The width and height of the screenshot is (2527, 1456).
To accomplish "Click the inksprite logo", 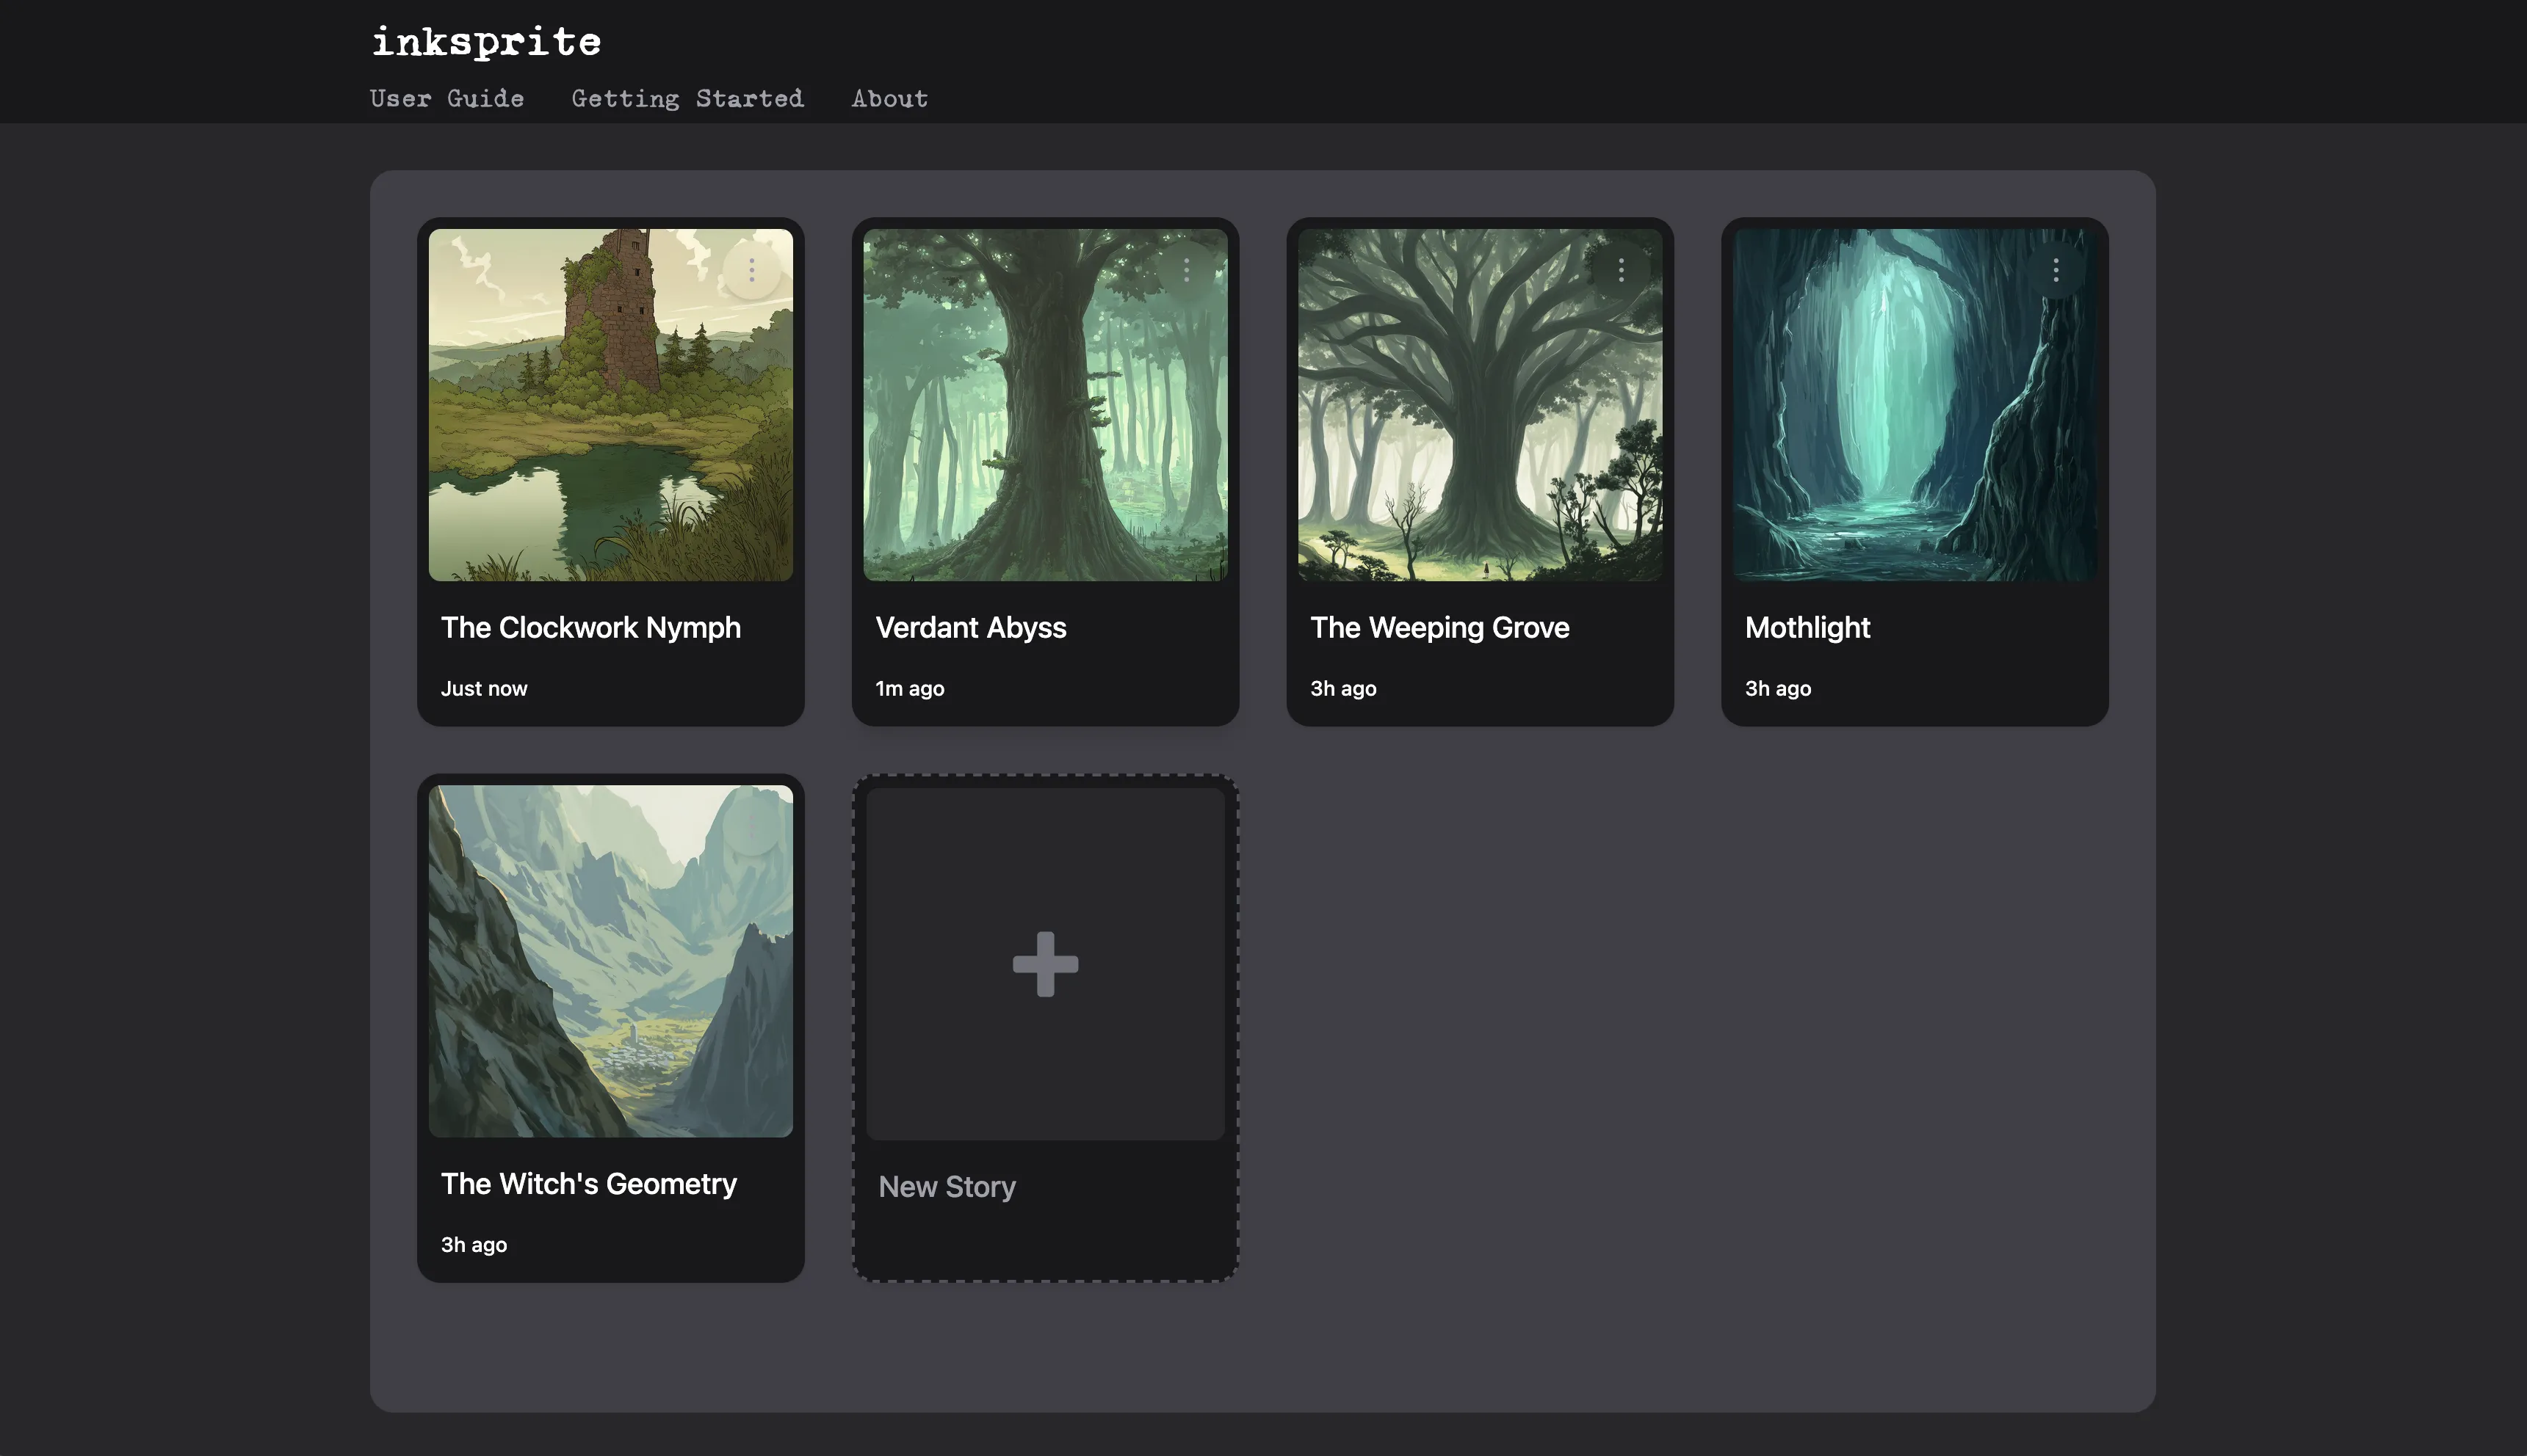I will pos(486,42).
